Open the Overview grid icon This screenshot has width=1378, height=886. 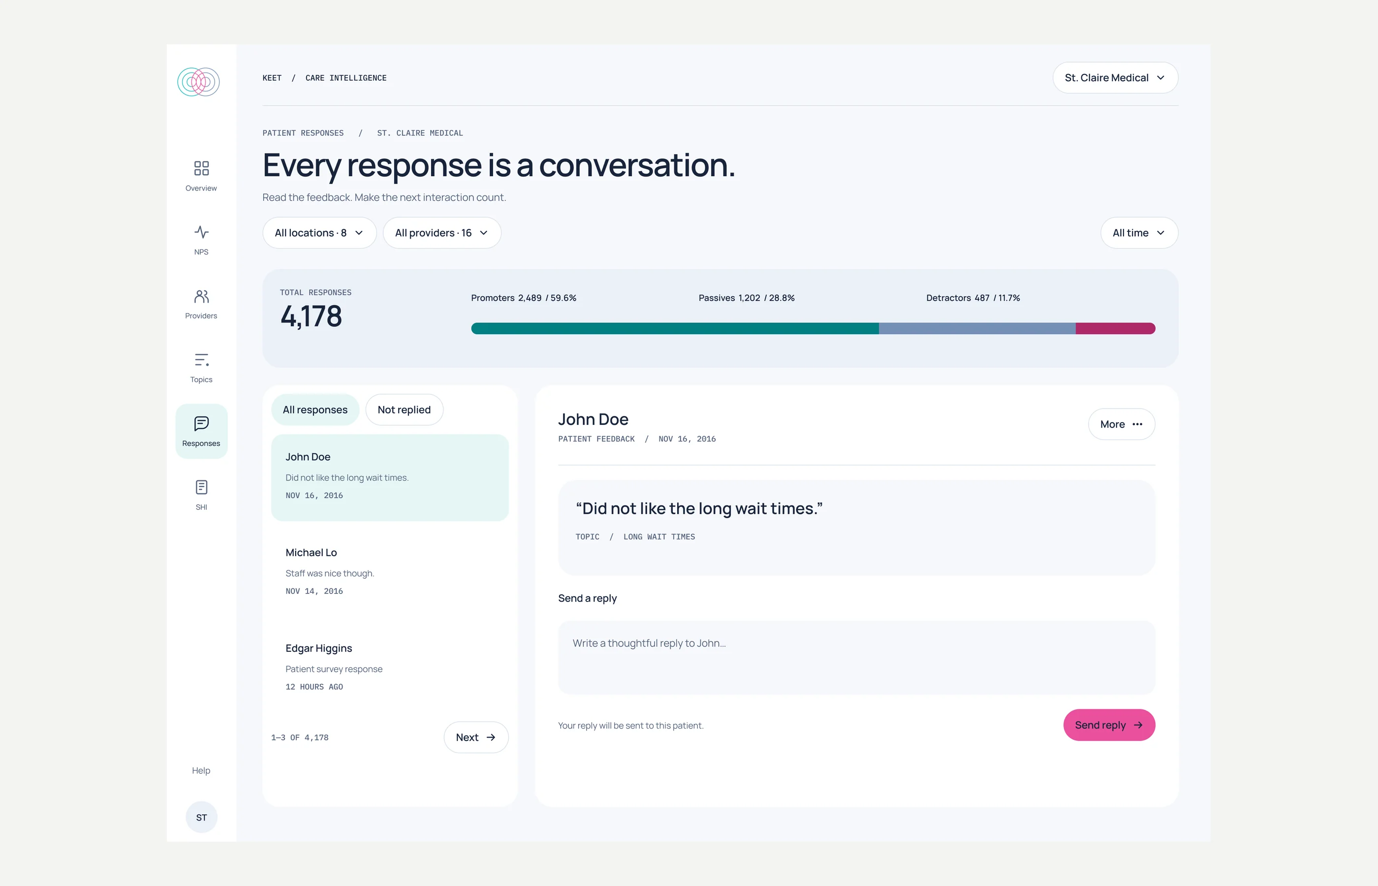pyautogui.click(x=201, y=168)
